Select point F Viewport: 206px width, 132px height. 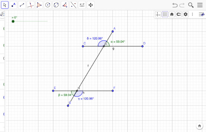pyautogui.click(x=113, y=91)
